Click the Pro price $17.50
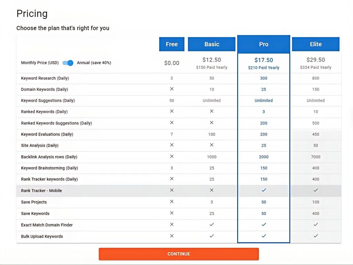This screenshot has width=353, height=265. tap(264, 60)
